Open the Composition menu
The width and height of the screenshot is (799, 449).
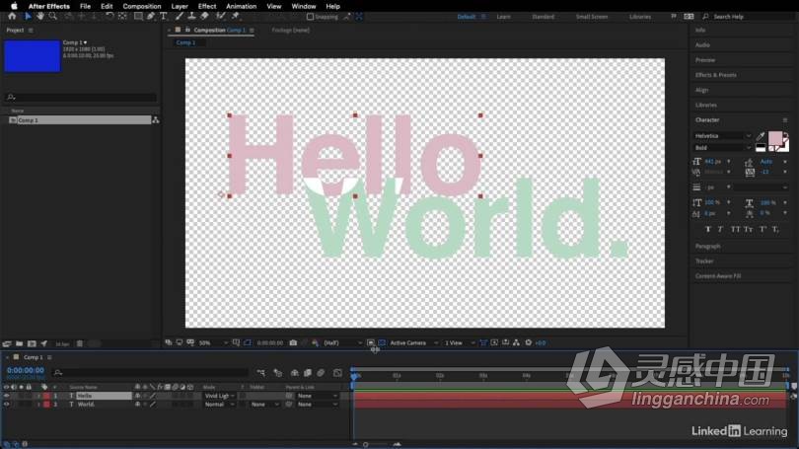click(x=142, y=6)
